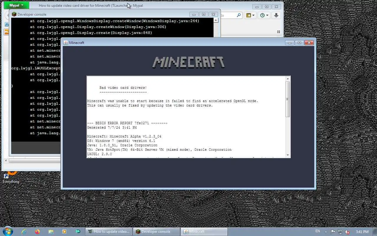The image size is (377, 236).
Task: Open the Everything desktop shortcut
Action: [11, 176]
